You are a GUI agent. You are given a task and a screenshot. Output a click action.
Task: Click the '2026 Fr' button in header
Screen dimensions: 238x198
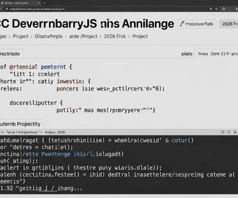click(228, 24)
